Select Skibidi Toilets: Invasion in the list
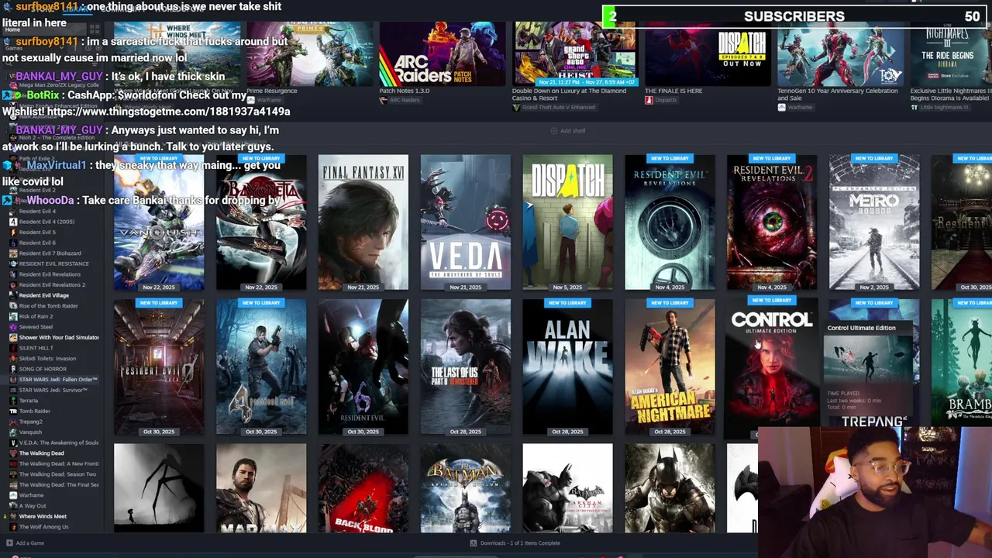Screen dimensions: 992x558 tap(47, 359)
